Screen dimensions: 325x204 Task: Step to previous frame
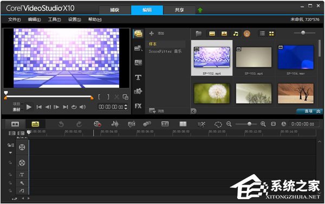[x=48, y=107]
